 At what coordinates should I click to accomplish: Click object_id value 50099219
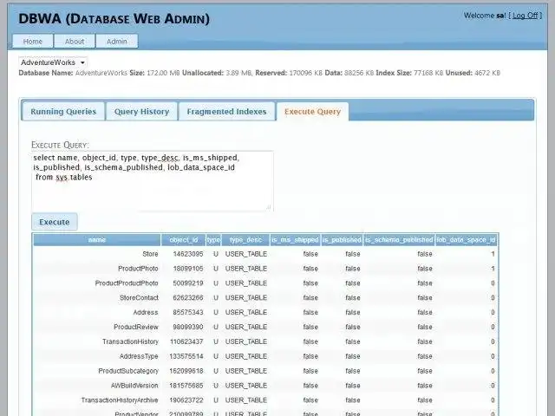click(188, 283)
